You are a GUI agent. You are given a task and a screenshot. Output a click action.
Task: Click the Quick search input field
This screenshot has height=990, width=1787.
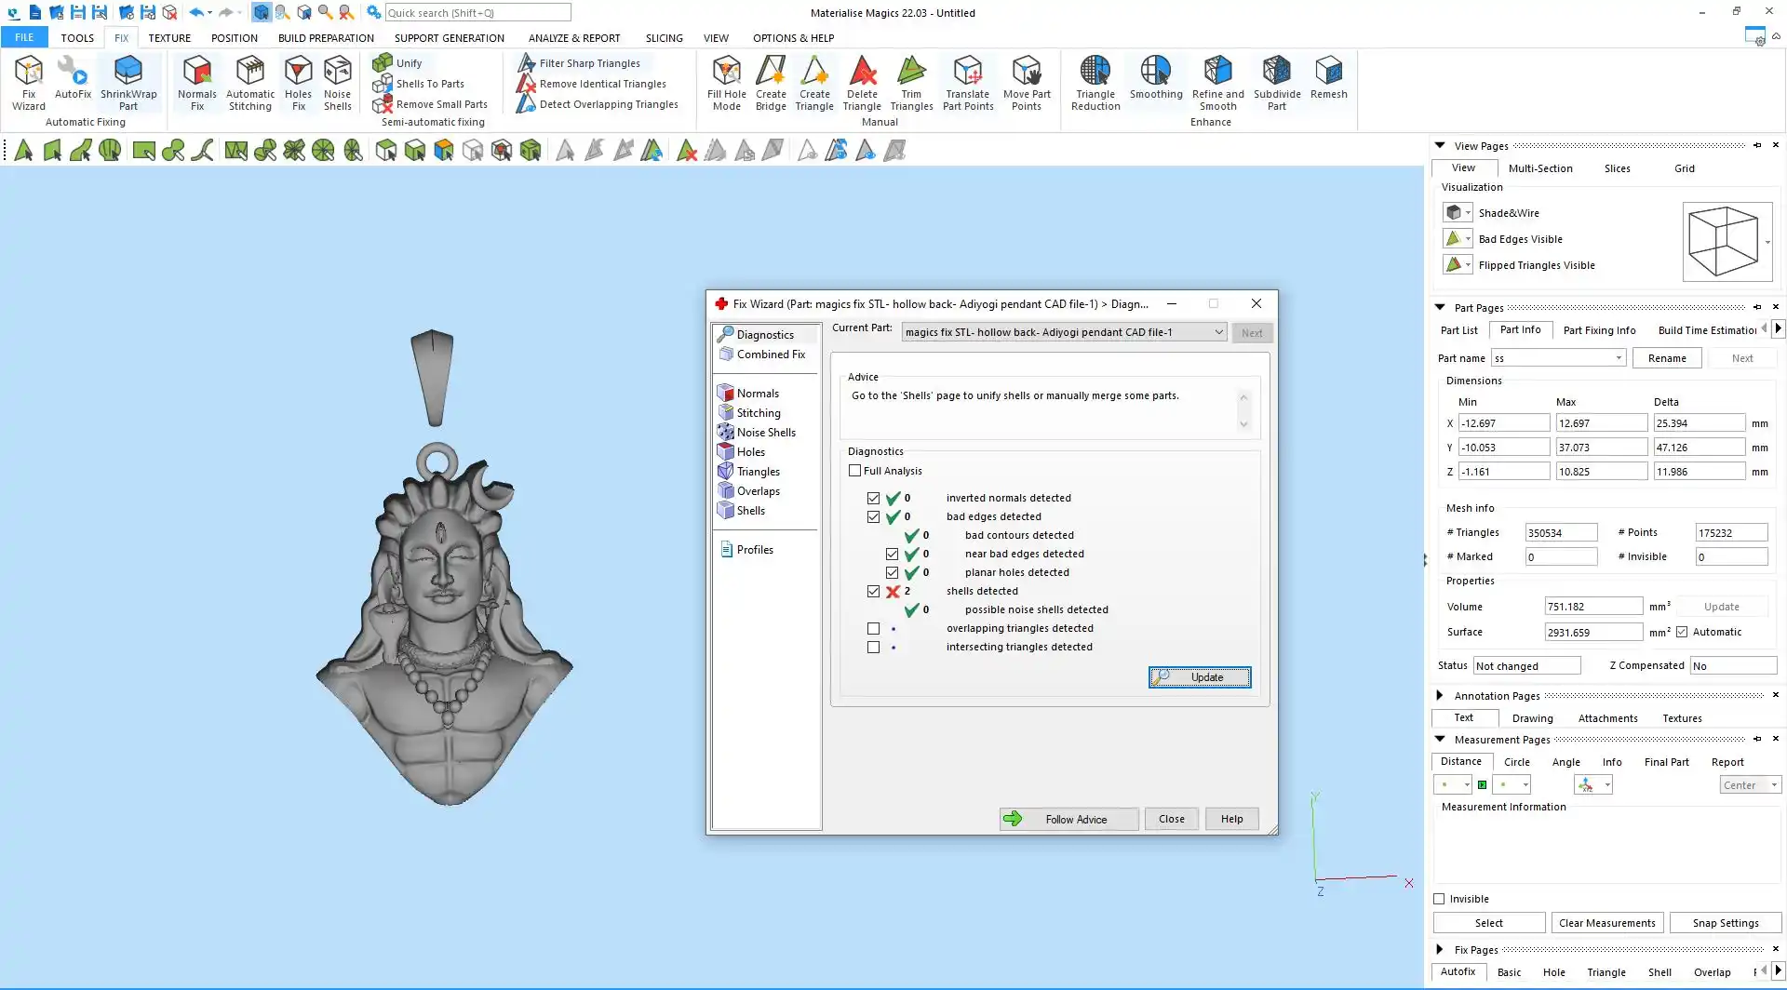coord(477,13)
